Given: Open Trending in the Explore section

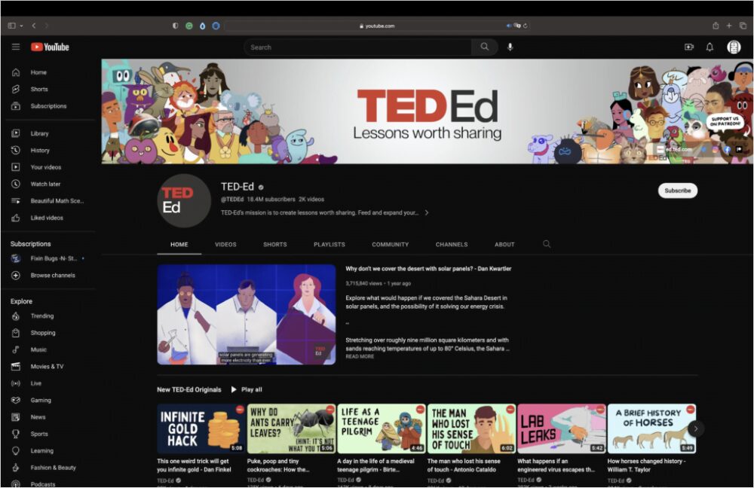Looking at the screenshot, I should pos(41,316).
